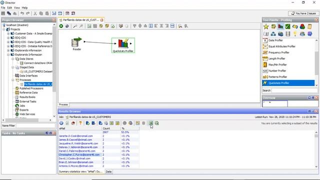
Task: Click the You have 2 issues button
Action: tap(303, 13)
